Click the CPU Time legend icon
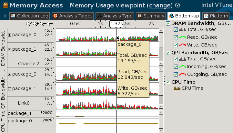This screenshot has height=133, width=233. tap(177, 88)
